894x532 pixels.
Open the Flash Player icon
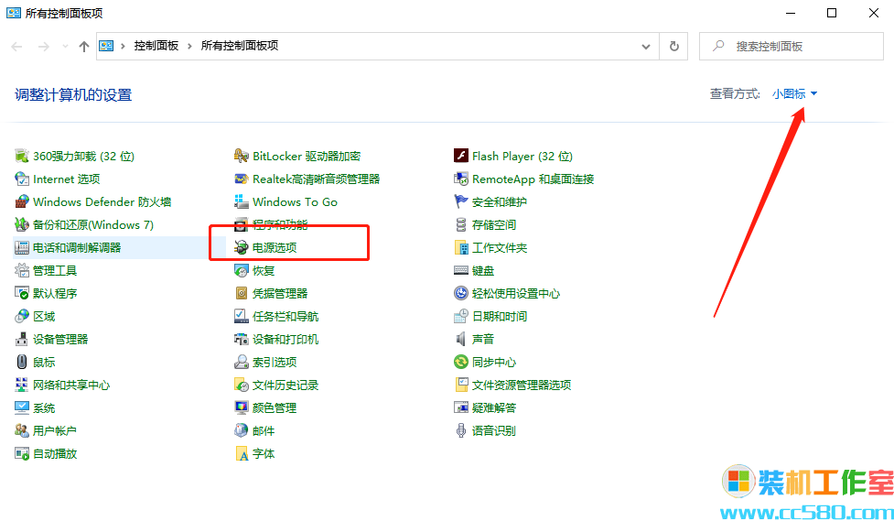(x=460, y=156)
